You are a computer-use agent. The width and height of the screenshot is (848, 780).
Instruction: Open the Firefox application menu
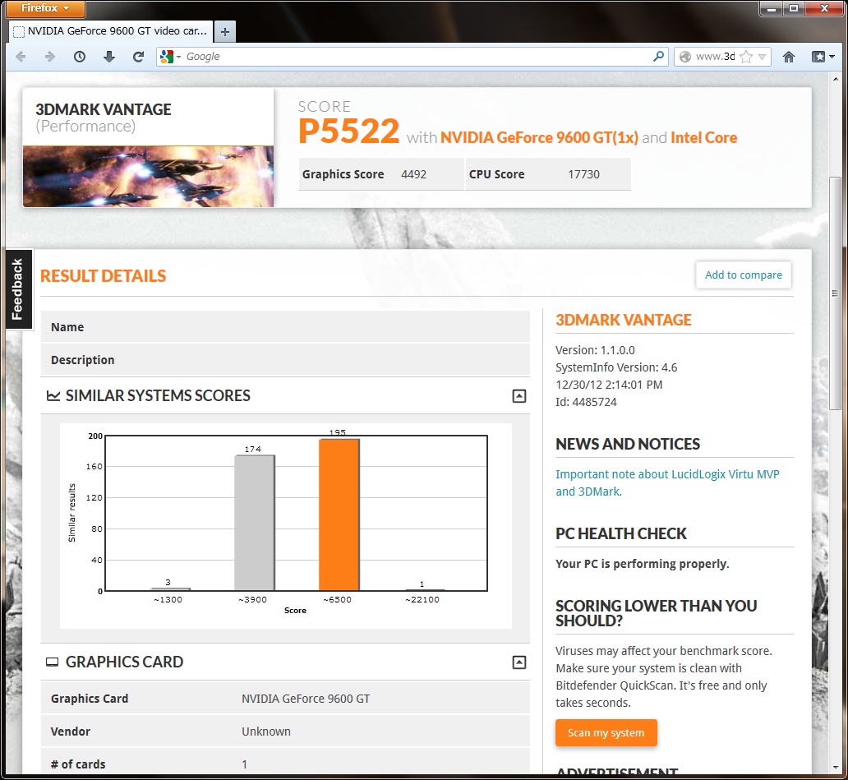click(x=45, y=8)
